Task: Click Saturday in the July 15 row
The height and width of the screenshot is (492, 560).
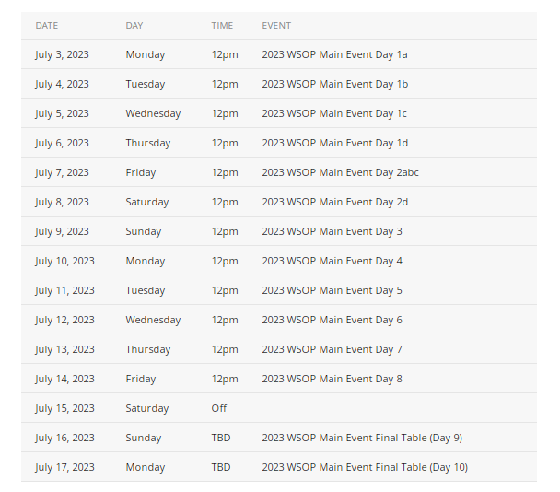Action: [147, 408]
